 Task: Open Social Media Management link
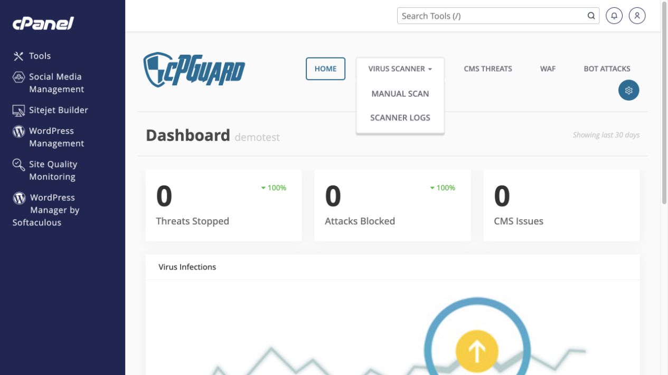point(57,83)
